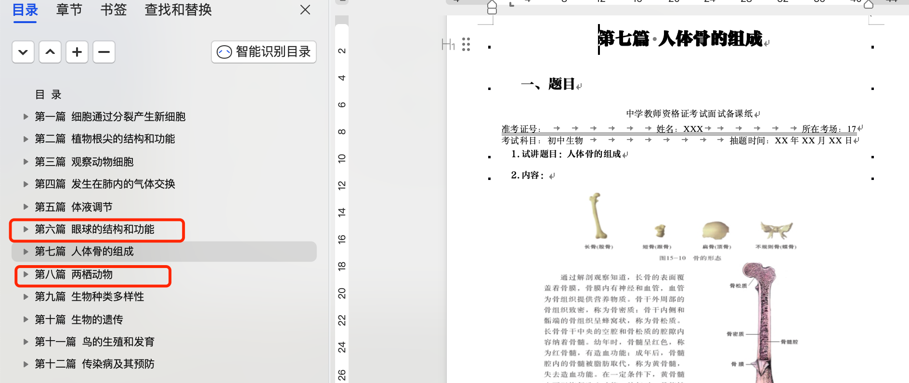The image size is (909, 383).
Task: Expand the 第十二篇 传染病及其预防 arrow
Action: [26, 364]
